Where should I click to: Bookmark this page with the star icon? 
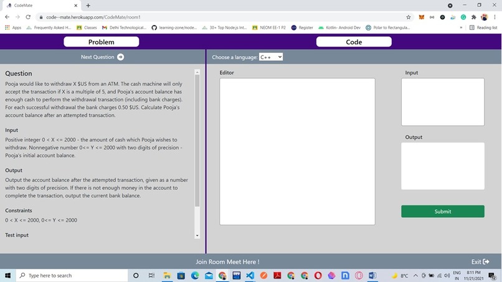click(x=408, y=17)
